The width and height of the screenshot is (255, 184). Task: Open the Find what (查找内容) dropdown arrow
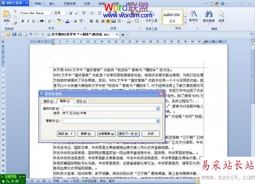158,108
